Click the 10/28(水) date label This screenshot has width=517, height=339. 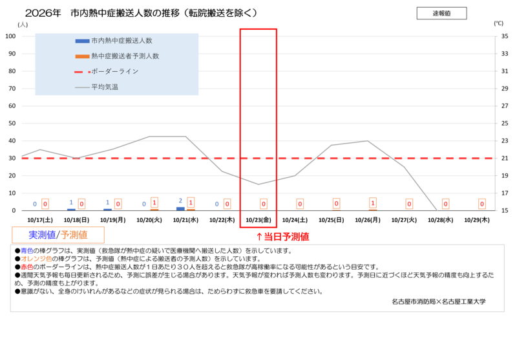[x=441, y=220]
